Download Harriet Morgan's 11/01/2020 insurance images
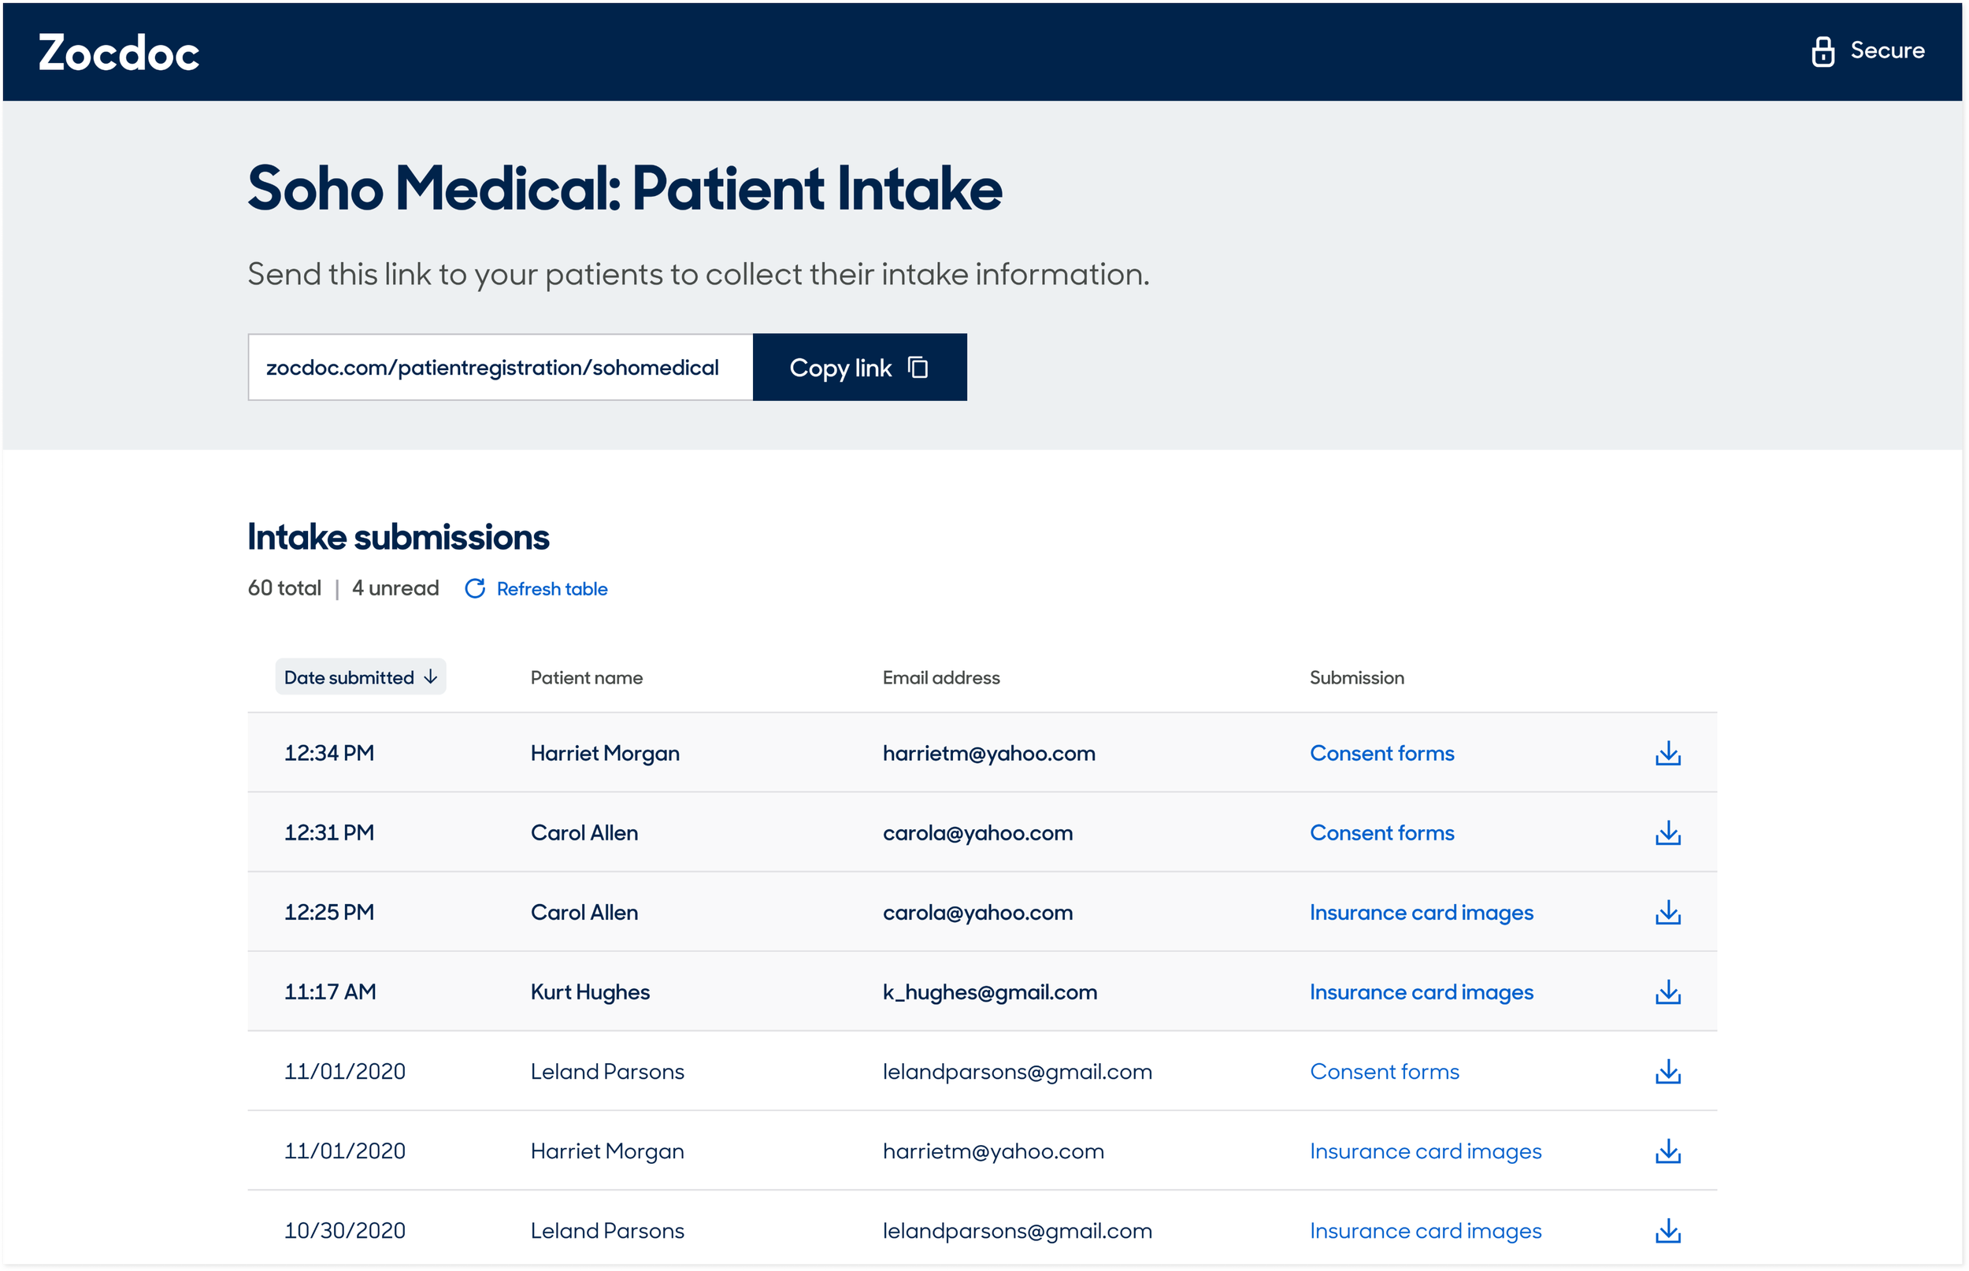 (1668, 1151)
